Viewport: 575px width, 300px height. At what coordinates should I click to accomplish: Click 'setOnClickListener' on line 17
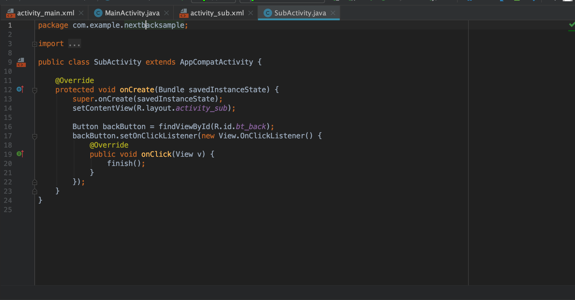[x=158, y=136]
